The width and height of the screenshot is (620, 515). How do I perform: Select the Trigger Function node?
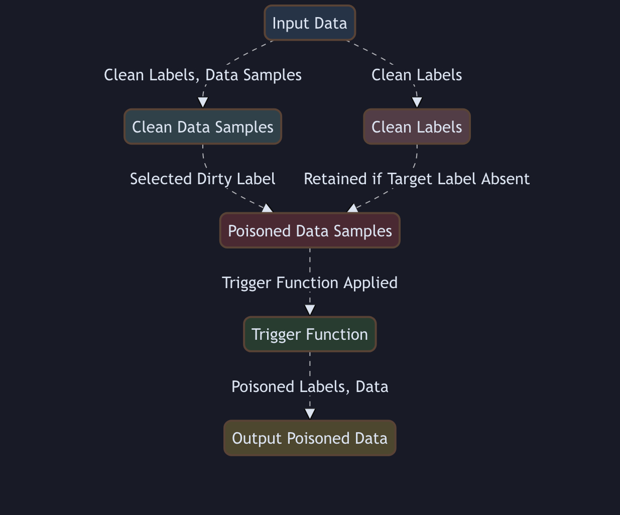tap(310, 334)
